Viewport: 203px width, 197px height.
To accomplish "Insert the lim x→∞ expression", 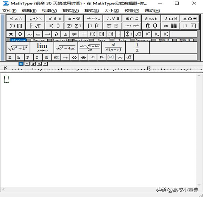I will (x=42, y=47).
